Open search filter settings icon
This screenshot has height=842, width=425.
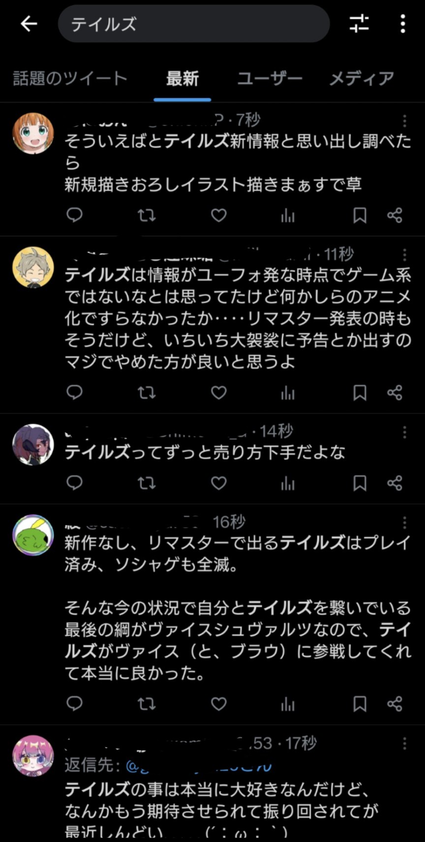tap(359, 24)
